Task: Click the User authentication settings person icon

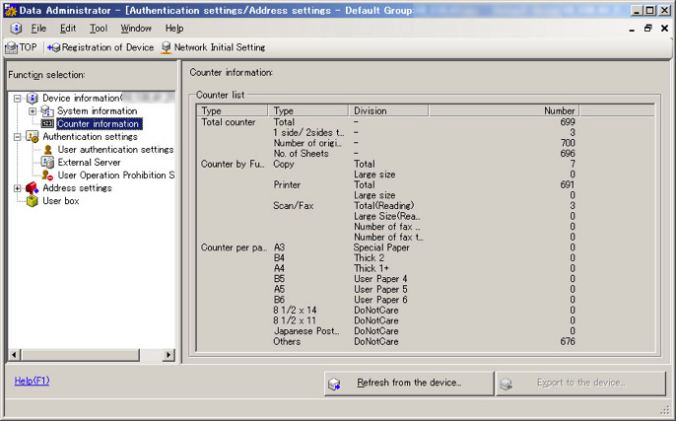Action: click(x=48, y=150)
